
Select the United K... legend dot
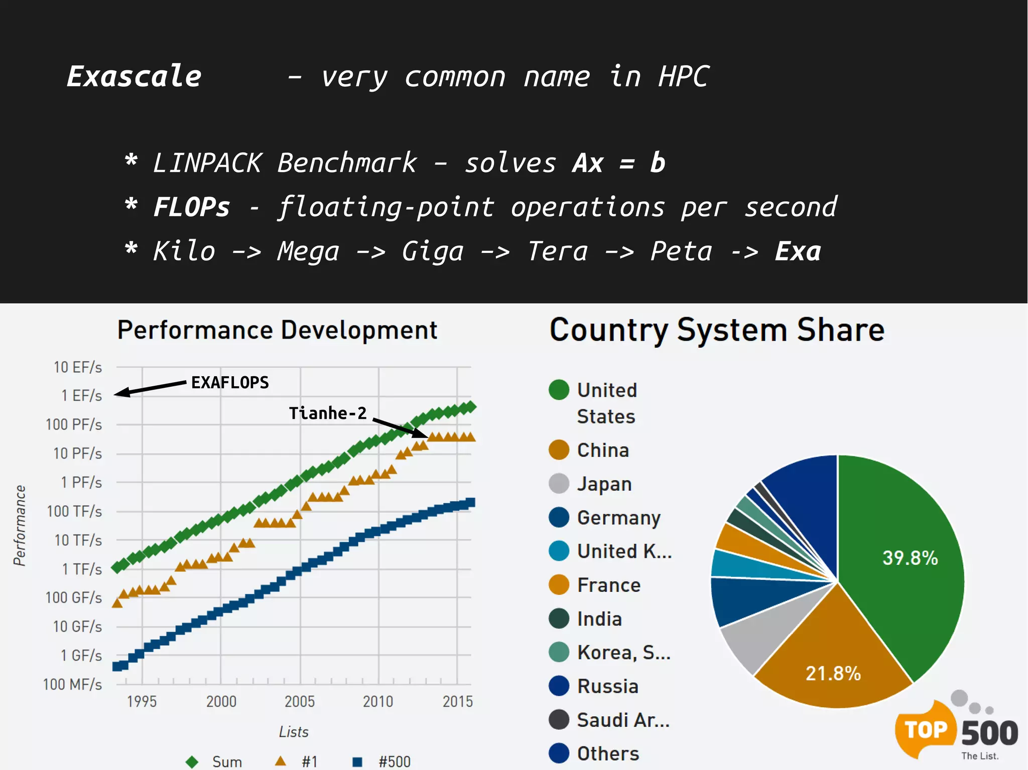click(x=559, y=551)
